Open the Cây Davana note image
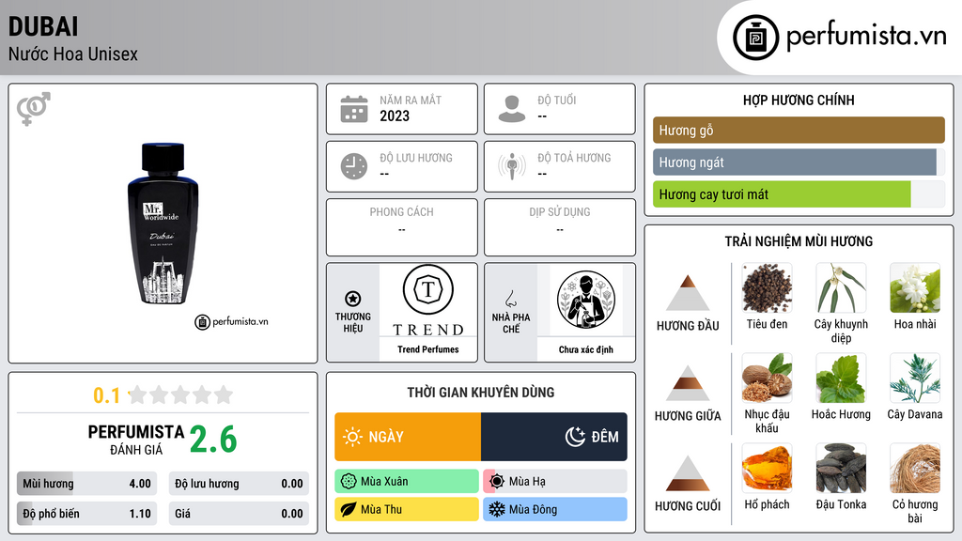 pyautogui.click(x=915, y=379)
